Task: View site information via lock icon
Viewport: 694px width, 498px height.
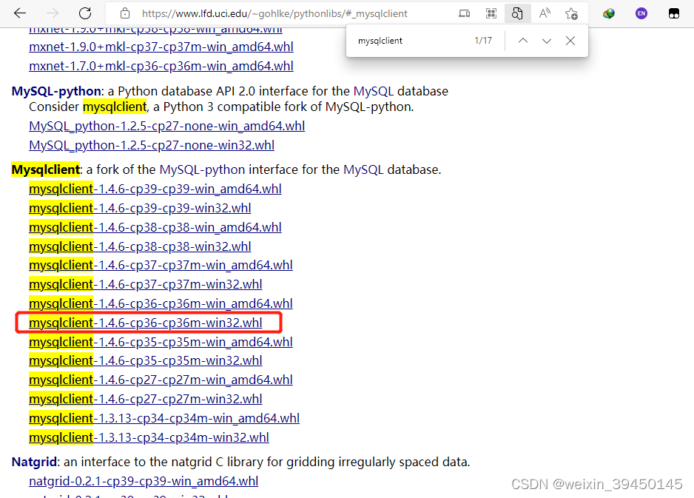Action: (125, 14)
